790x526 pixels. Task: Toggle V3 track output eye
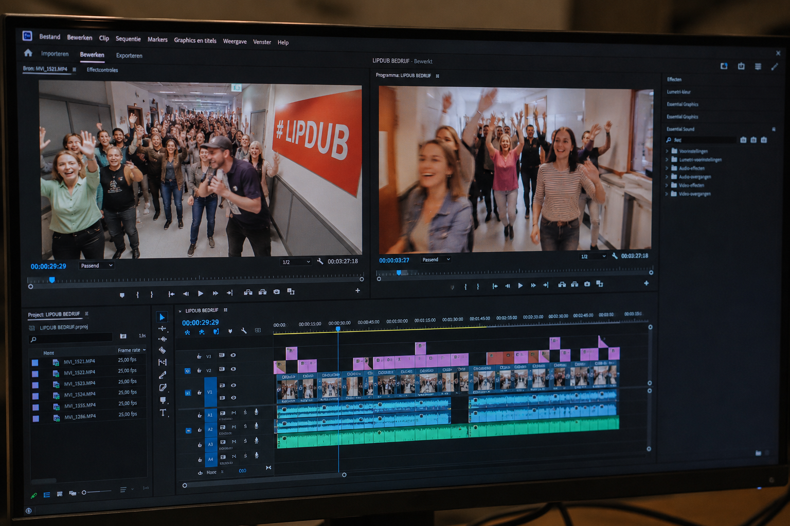(x=233, y=355)
